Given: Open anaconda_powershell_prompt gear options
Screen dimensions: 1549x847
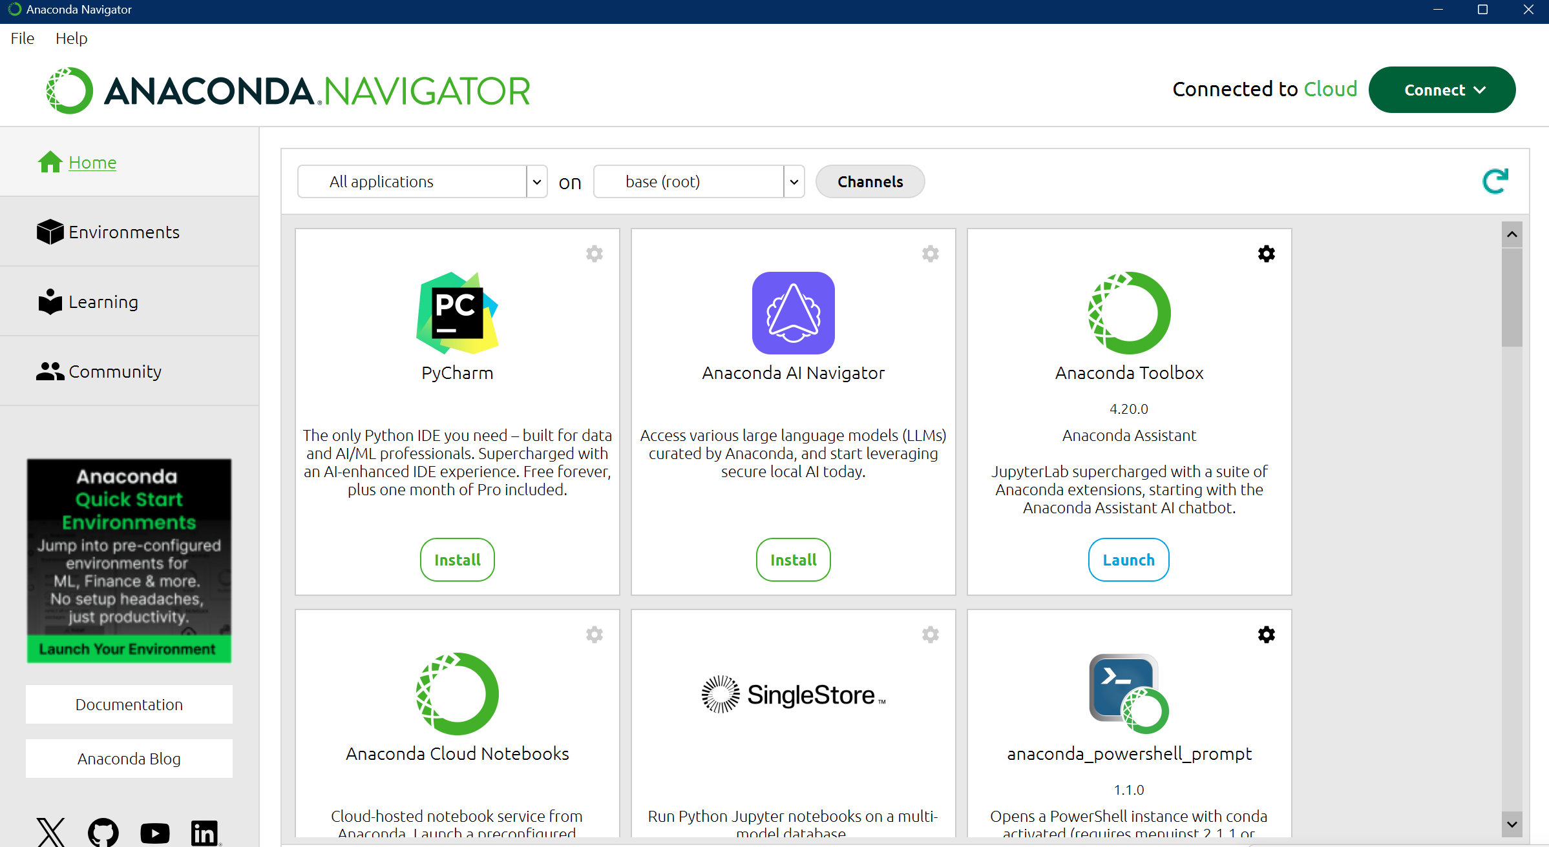Looking at the screenshot, I should click(x=1266, y=635).
